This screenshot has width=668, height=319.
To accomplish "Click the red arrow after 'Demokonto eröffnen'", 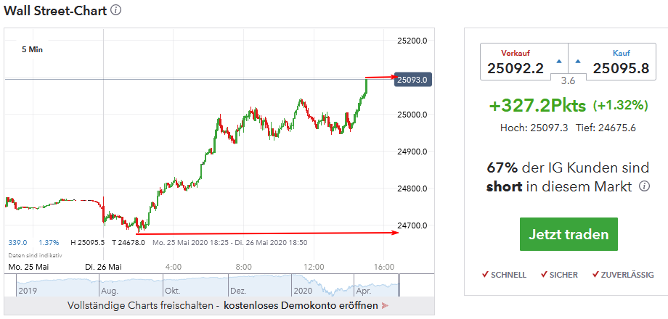I will coord(385,306).
